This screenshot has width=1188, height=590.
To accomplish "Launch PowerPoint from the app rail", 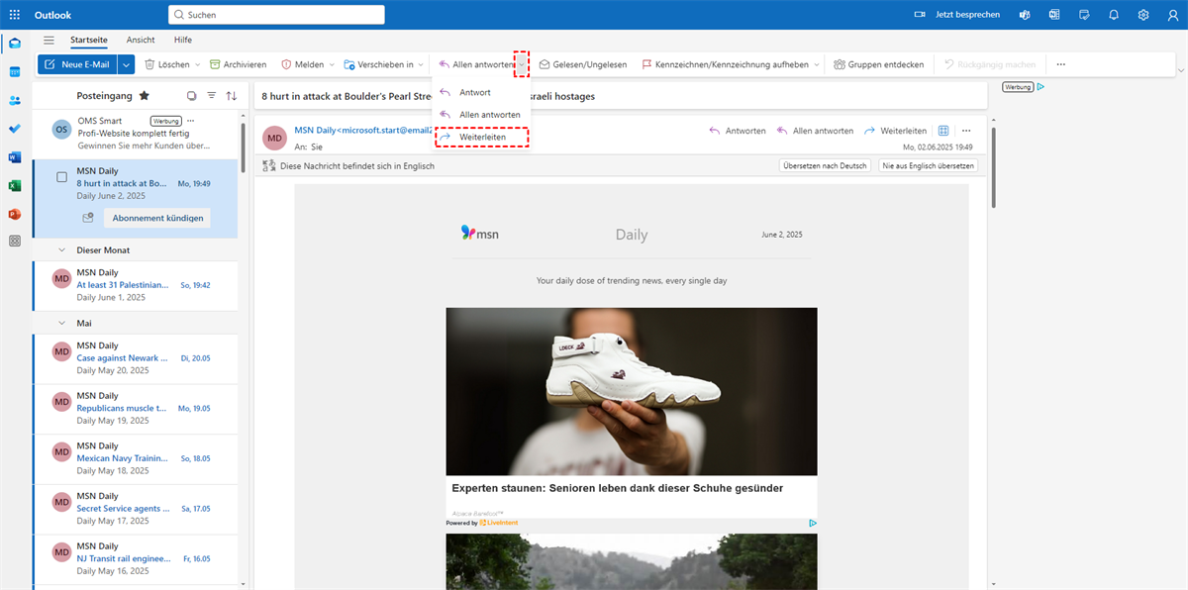I will pyautogui.click(x=14, y=214).
